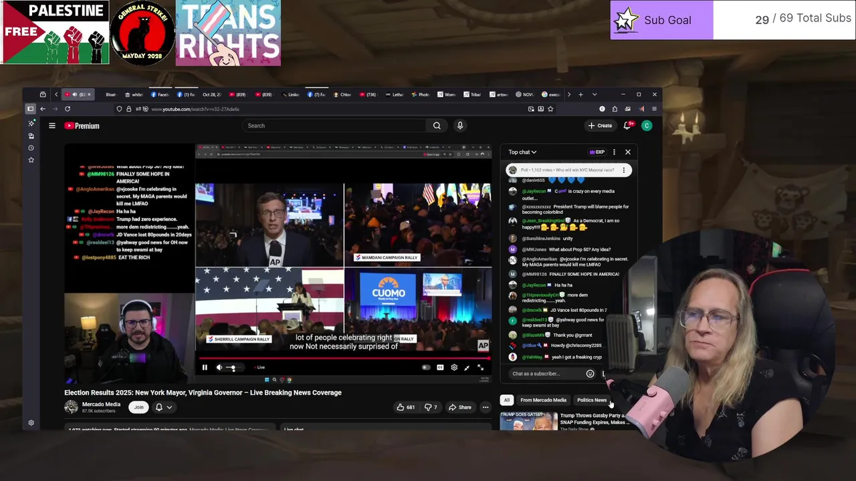Click the YouTube search magnifier button
The image size is (856, 481).
pos(437,126)
